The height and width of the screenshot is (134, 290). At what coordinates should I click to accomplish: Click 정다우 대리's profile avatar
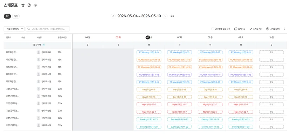(x=39, y=52)
